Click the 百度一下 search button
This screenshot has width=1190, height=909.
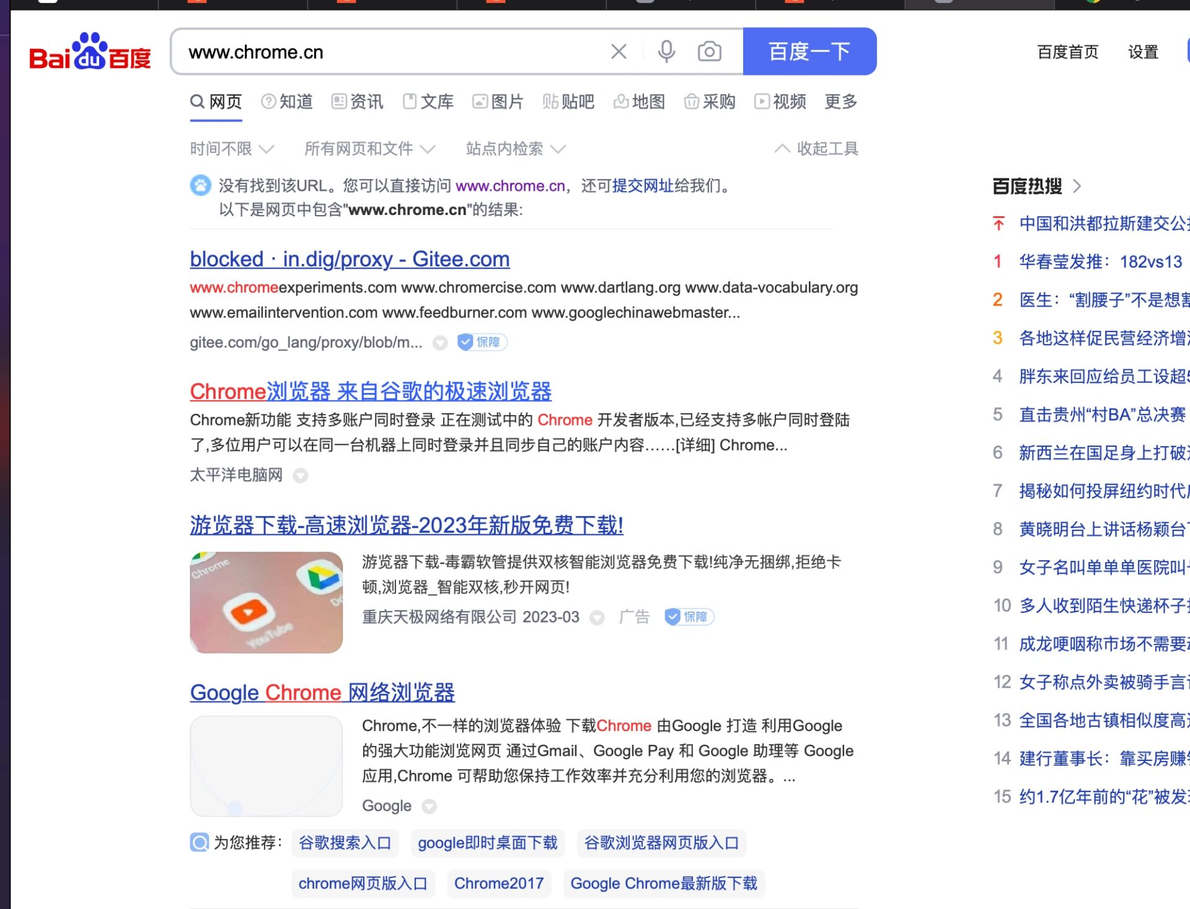coord(809,51)
